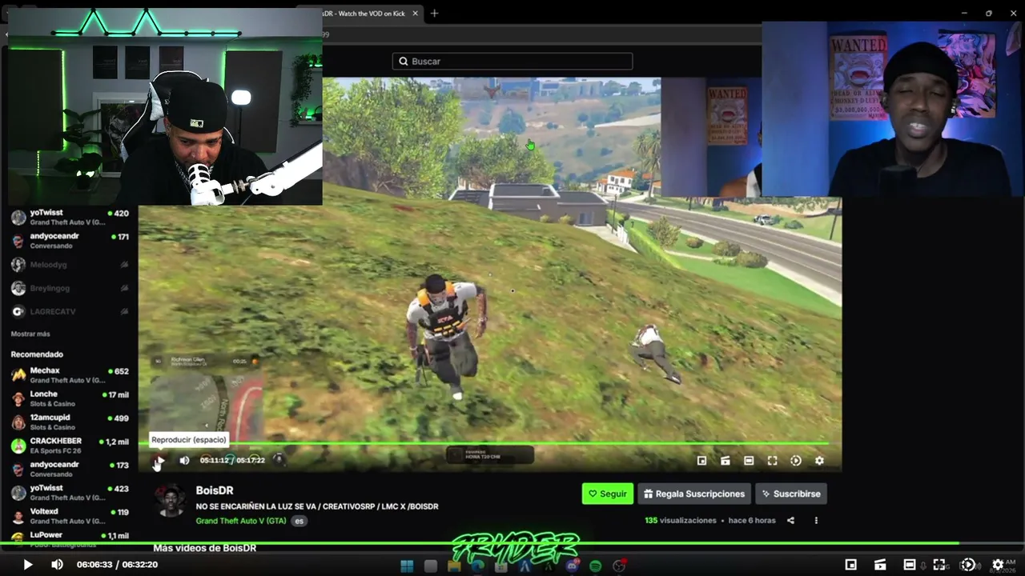Open BoisDR's profile avatar
The width and height of the screenshot is (1025, 576).
click(170, 501)
